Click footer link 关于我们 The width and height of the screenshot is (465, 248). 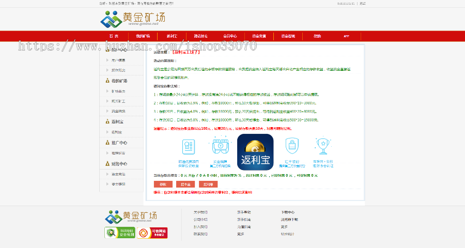[200, 212]
